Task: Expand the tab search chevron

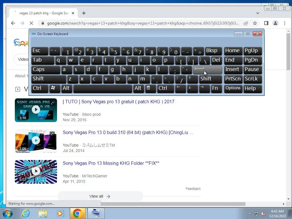Action: [258, 13]
